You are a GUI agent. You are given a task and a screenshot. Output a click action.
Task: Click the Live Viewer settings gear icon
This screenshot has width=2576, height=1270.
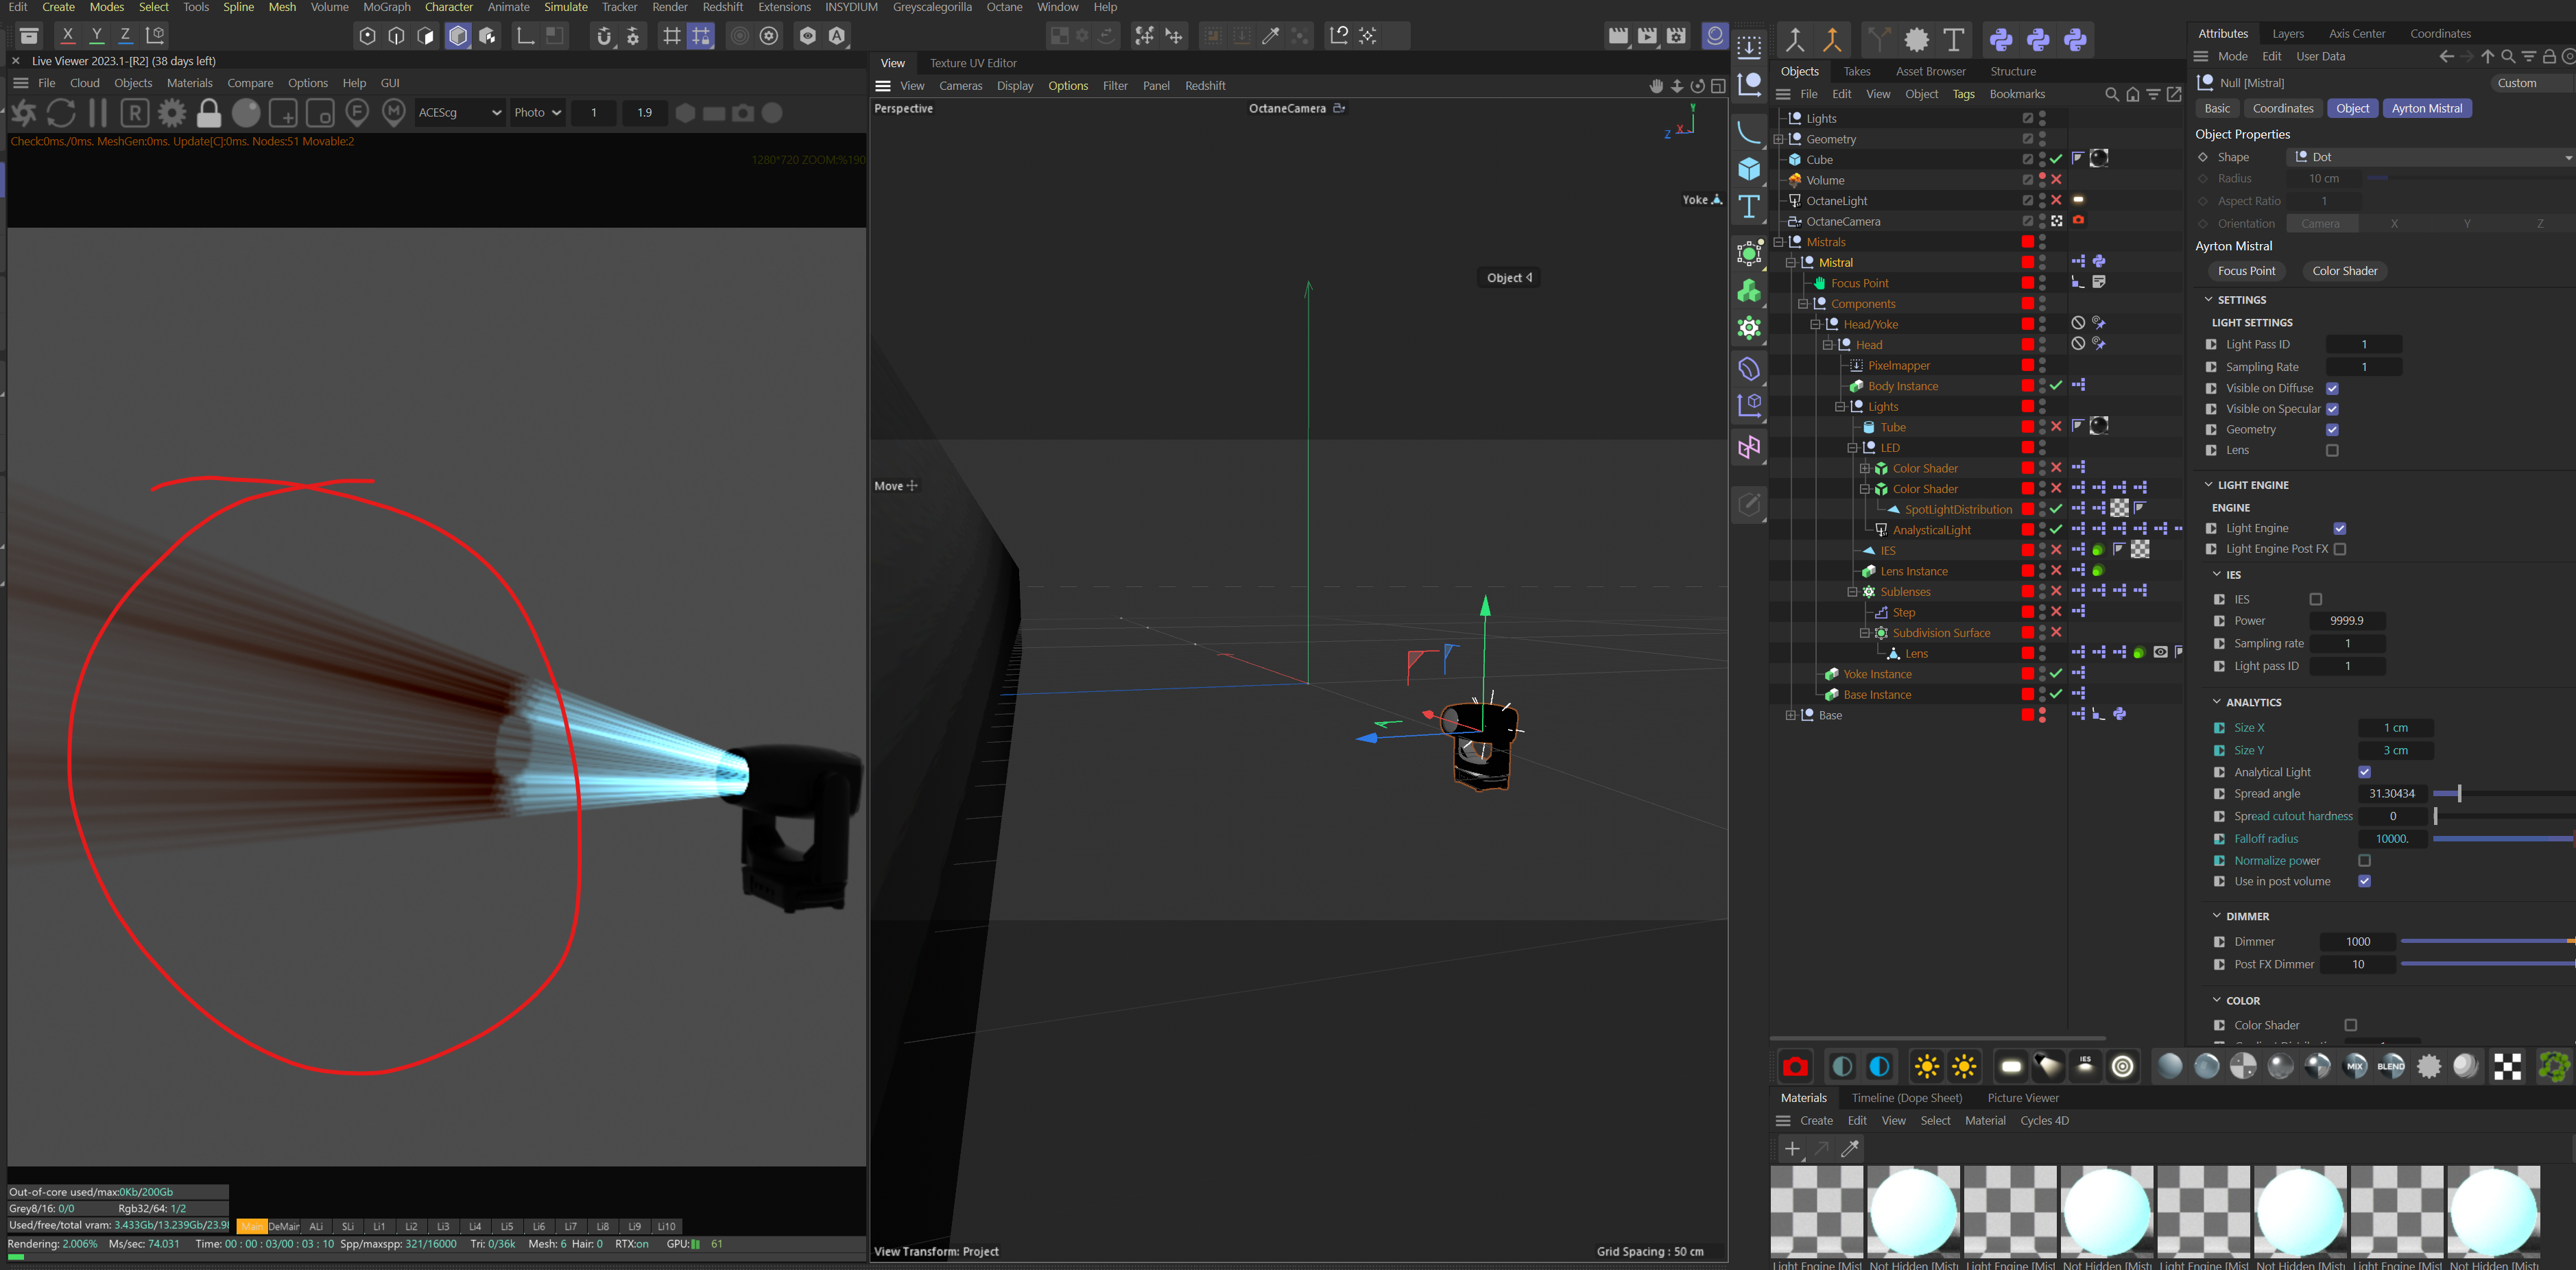[172, 113]
